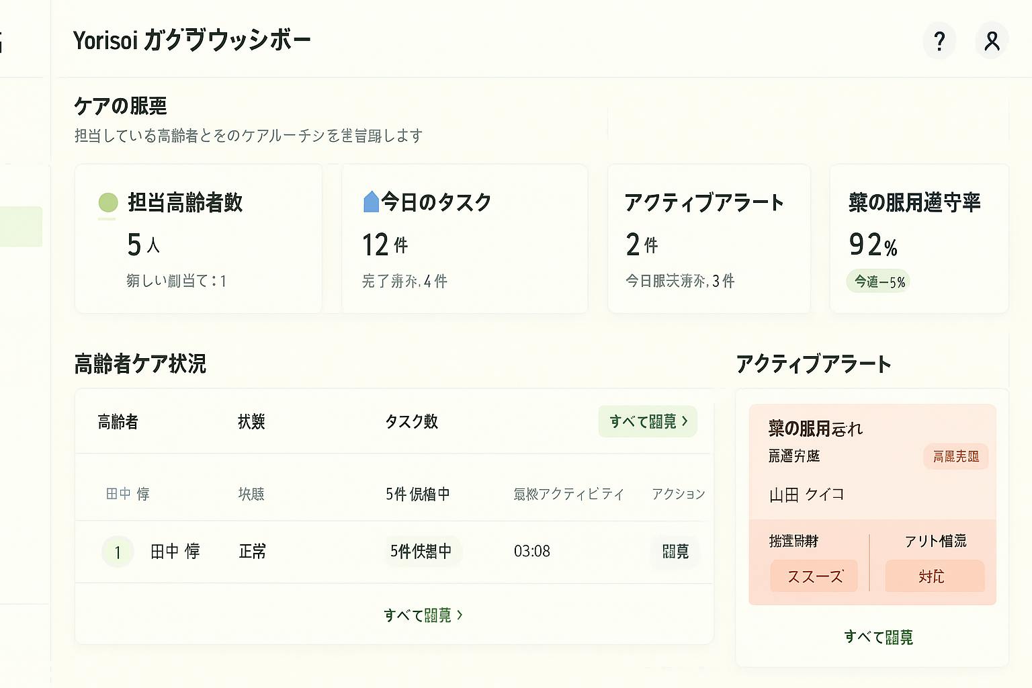Image resolution: width=1032 pixels, height=688 pixels.
Task: Follow the すべて閲覧 link below the care table
Action: click(417, 615)
